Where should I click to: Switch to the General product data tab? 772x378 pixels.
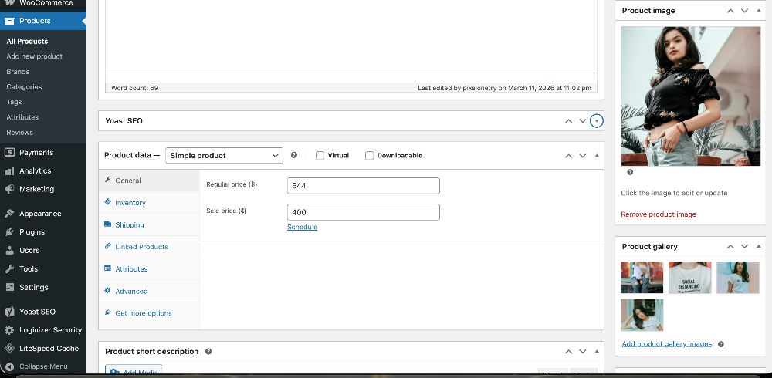coord(149,181)
